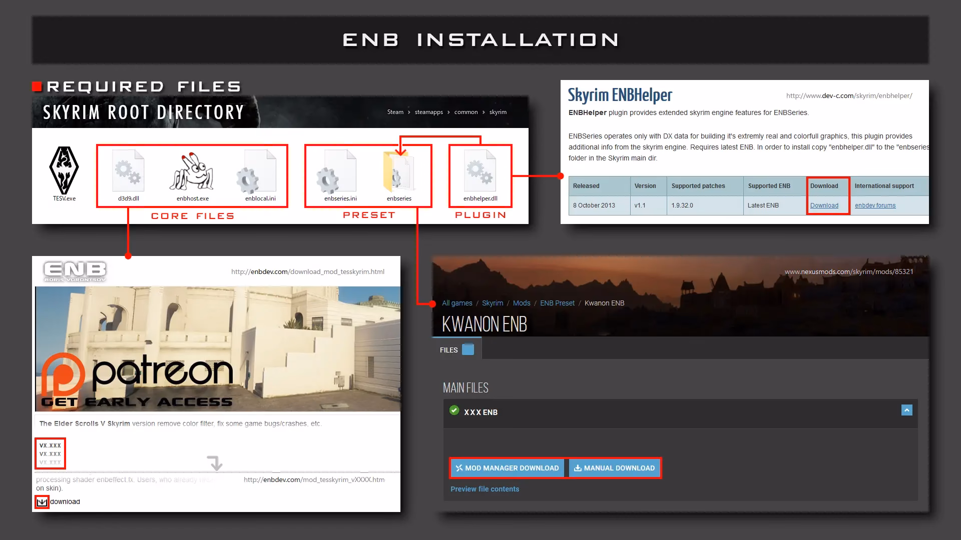Viewport: 961px width, 540px height.
Task: Go to Skyrim breadcrumb on Nexus page
Action: pyautogui.click(x=493, y=303)
